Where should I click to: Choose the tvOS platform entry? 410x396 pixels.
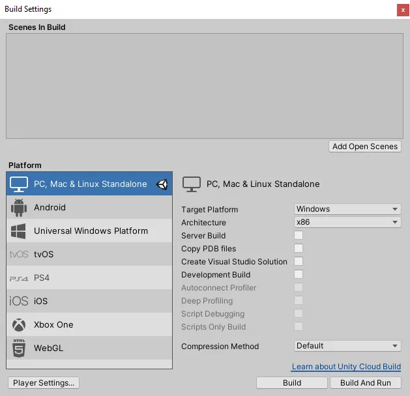pyautogui.click(x=89, y=254)
